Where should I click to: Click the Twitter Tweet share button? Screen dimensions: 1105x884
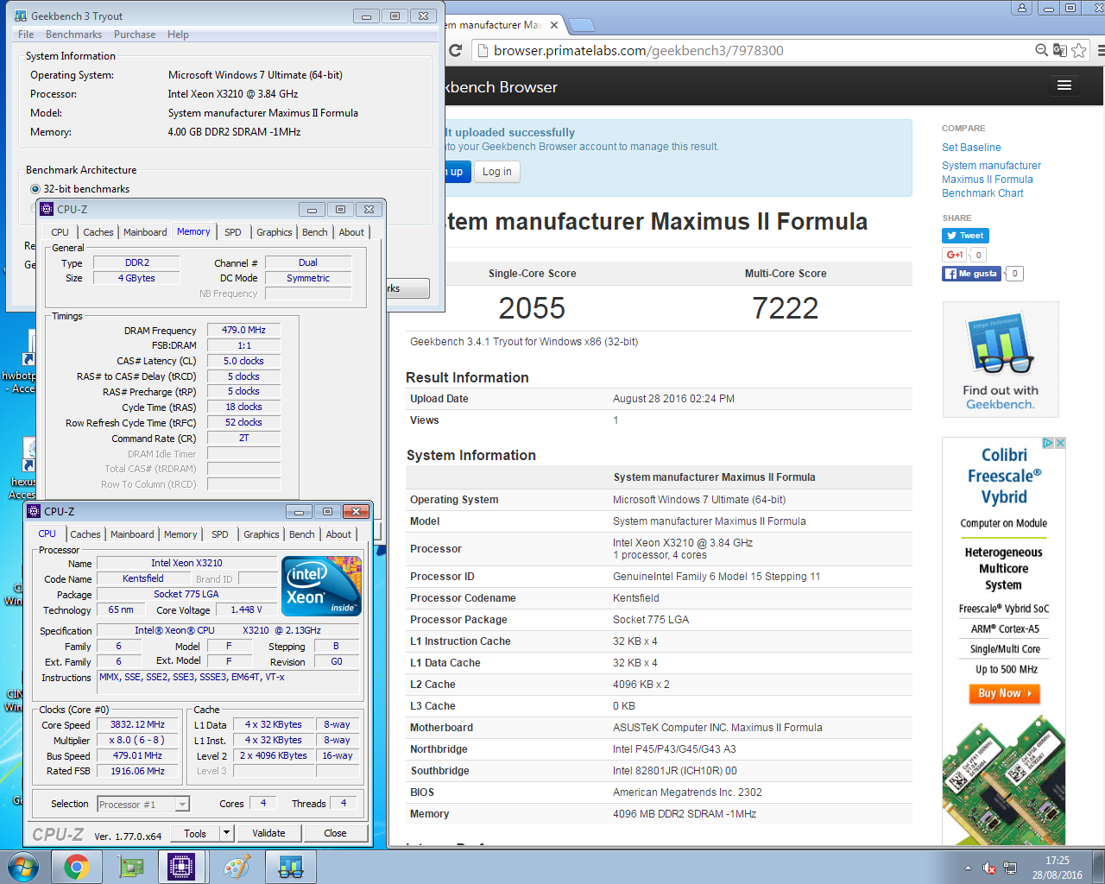tap(965, 236)
